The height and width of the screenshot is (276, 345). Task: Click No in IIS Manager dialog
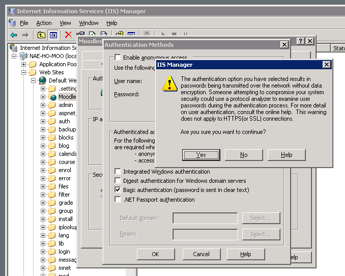tap(244, 155)
